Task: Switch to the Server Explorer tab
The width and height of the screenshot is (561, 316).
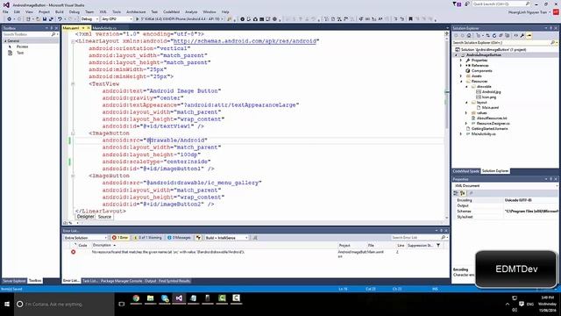Action: tap(14, 281)
